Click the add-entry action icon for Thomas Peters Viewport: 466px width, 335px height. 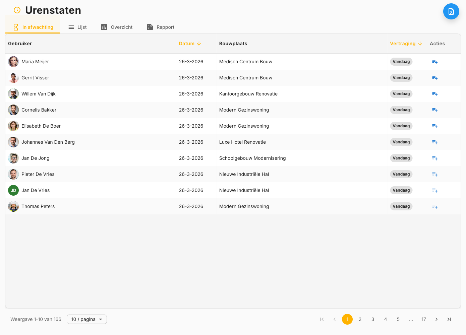[435, 206]
